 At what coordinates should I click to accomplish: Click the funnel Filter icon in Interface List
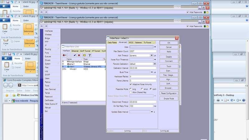pyautogui.click(x=90, y=55)
